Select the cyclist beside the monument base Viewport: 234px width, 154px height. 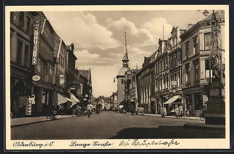point(203,112)
